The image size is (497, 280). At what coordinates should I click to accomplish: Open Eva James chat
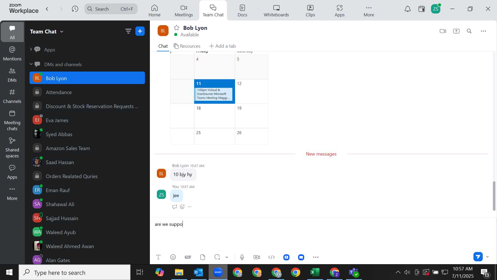click(87, 120)
